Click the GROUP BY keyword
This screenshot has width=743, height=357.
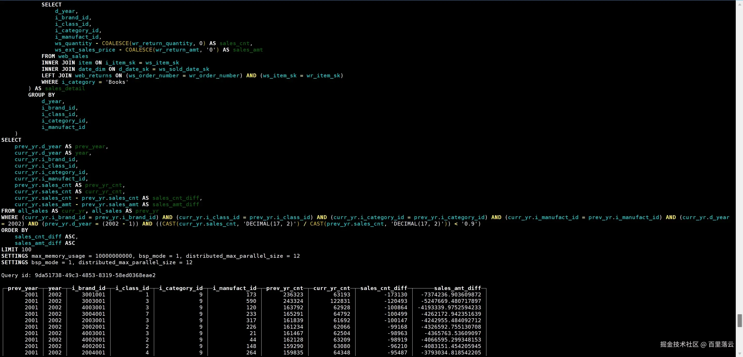(x=42, y=95)
